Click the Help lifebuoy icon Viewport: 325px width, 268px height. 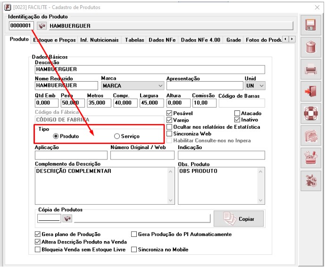310,113
